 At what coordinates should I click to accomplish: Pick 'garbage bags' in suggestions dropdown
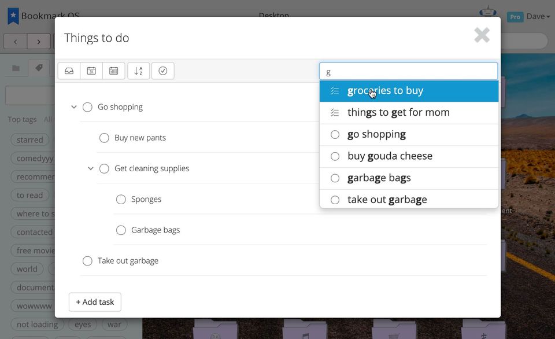pyautogui.click(x=409, y=178)
